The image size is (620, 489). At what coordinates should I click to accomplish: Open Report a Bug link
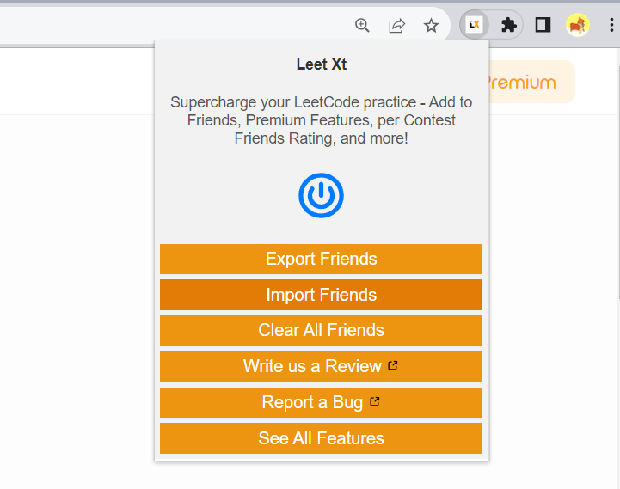tap(321, 402)
